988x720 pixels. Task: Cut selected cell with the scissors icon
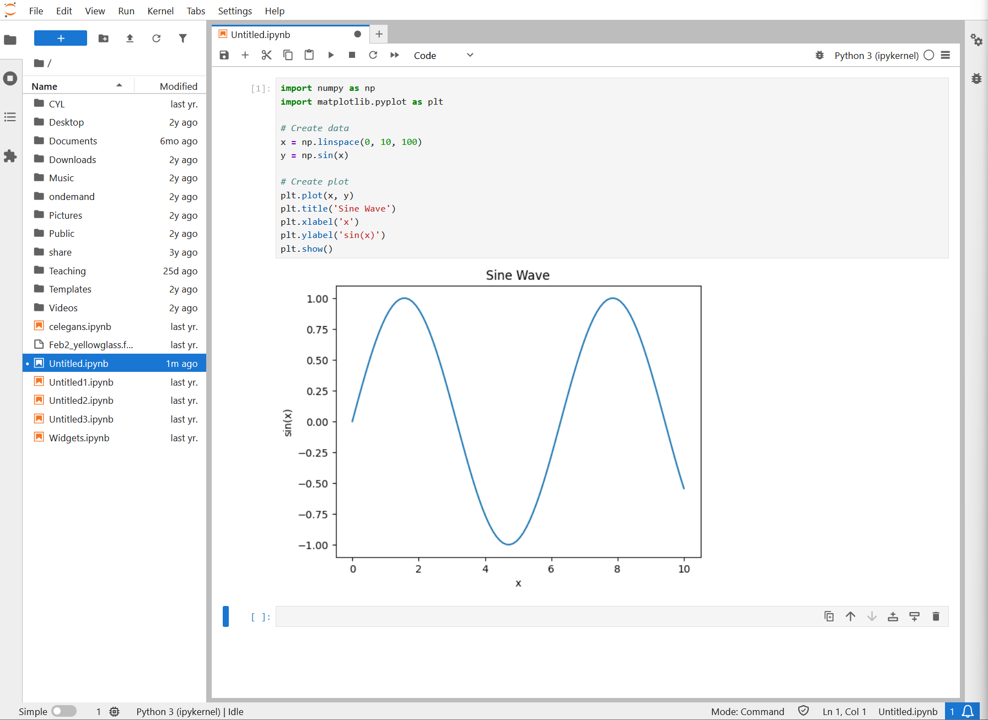coord(267,55)
